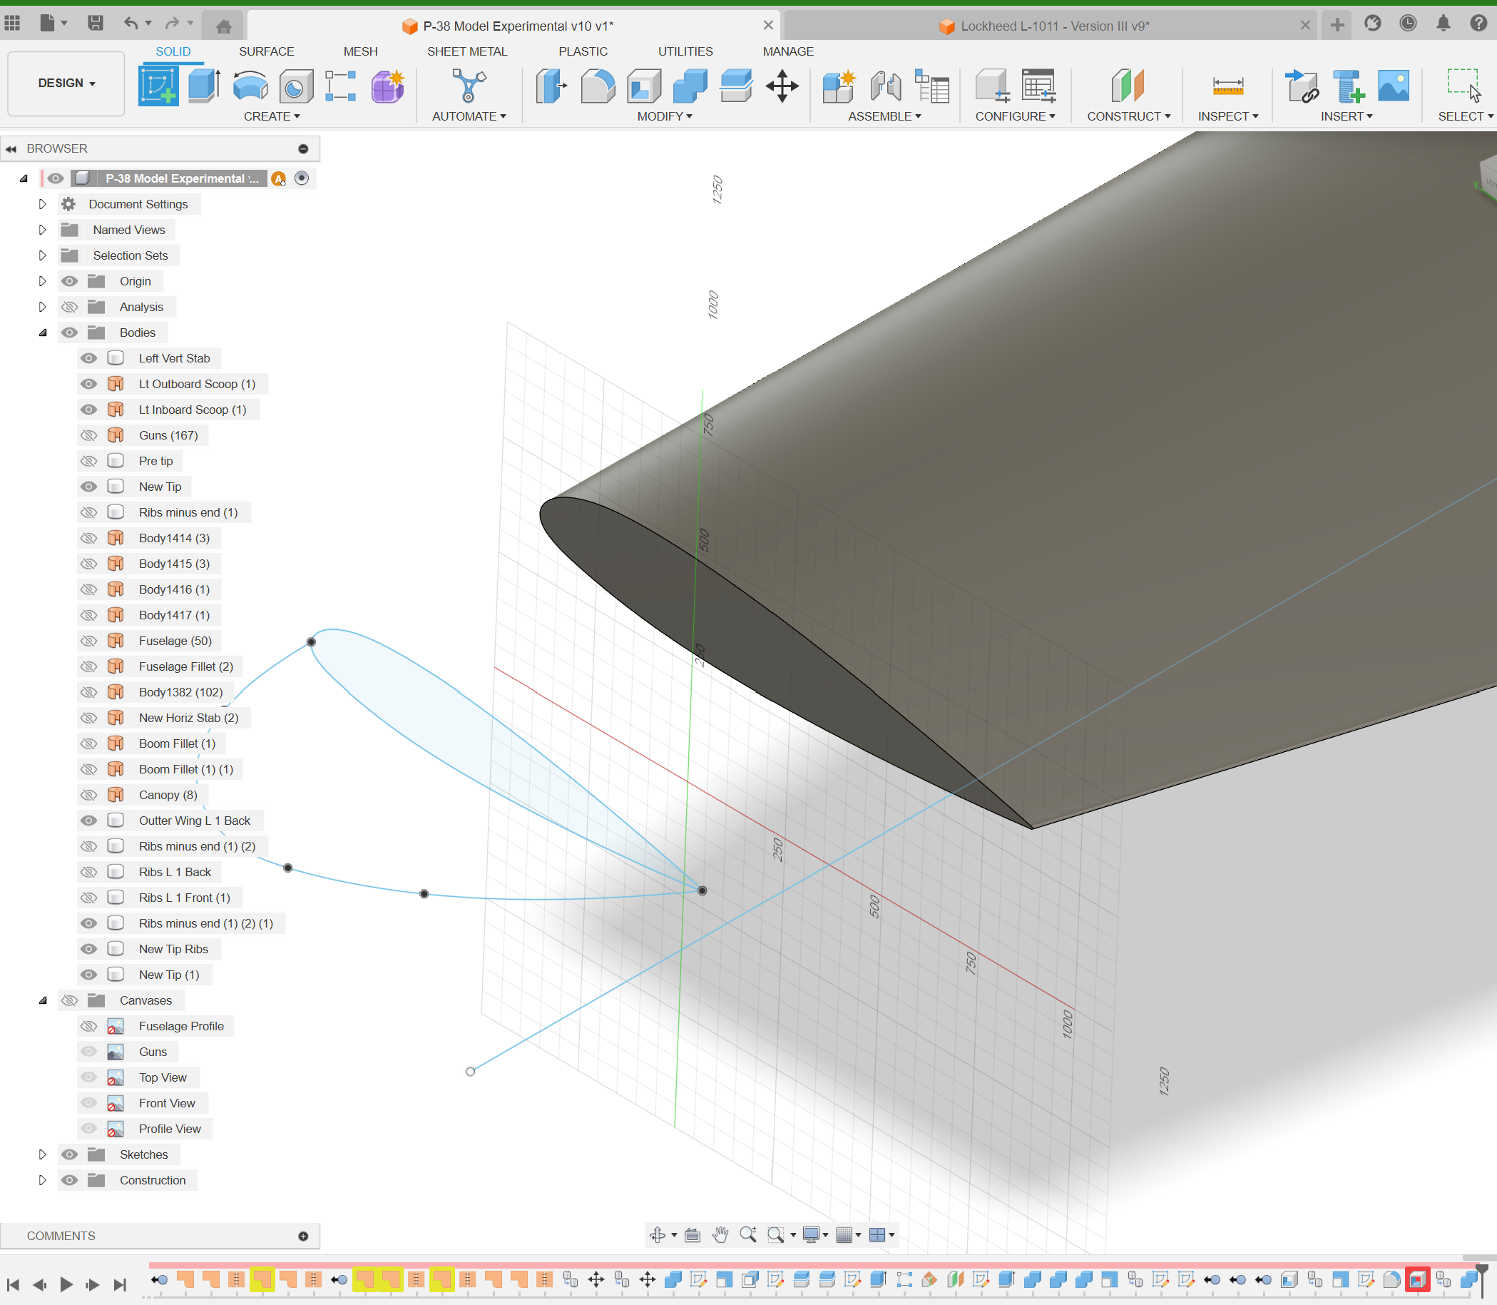
Task: Select the Fuselage Profile canvas item
Action: pyautogui.click(x=181, y=1026)
